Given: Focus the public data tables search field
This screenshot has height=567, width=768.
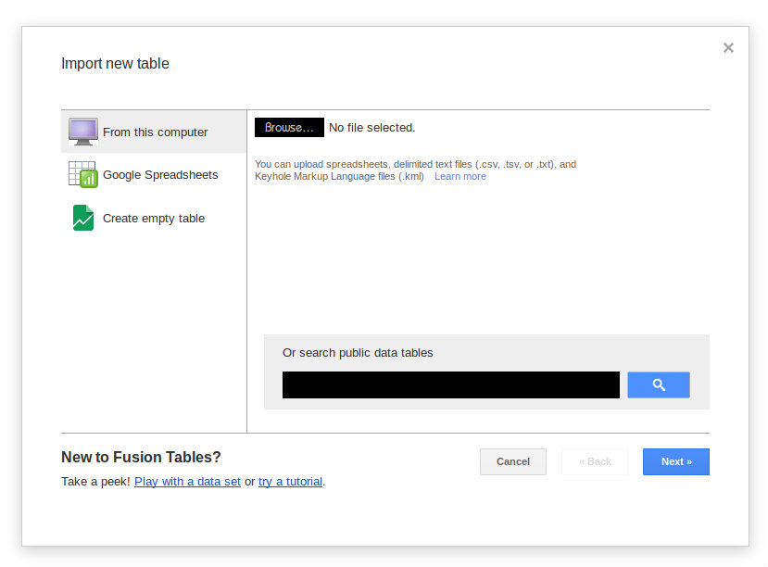Looking at the screenshot, I should click(x=450, y=384).
